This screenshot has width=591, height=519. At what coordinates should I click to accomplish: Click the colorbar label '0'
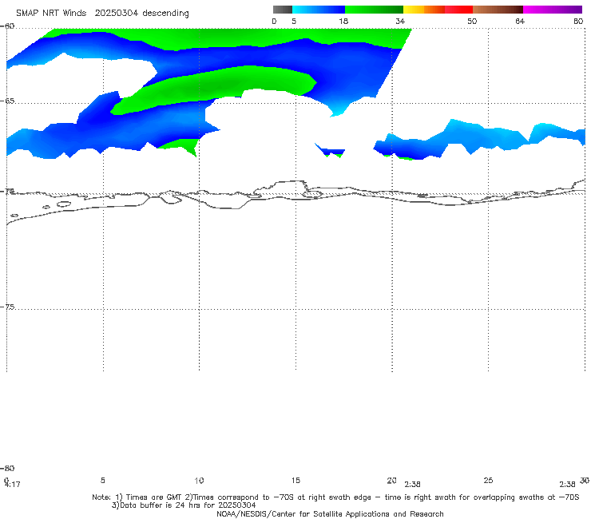274,22
